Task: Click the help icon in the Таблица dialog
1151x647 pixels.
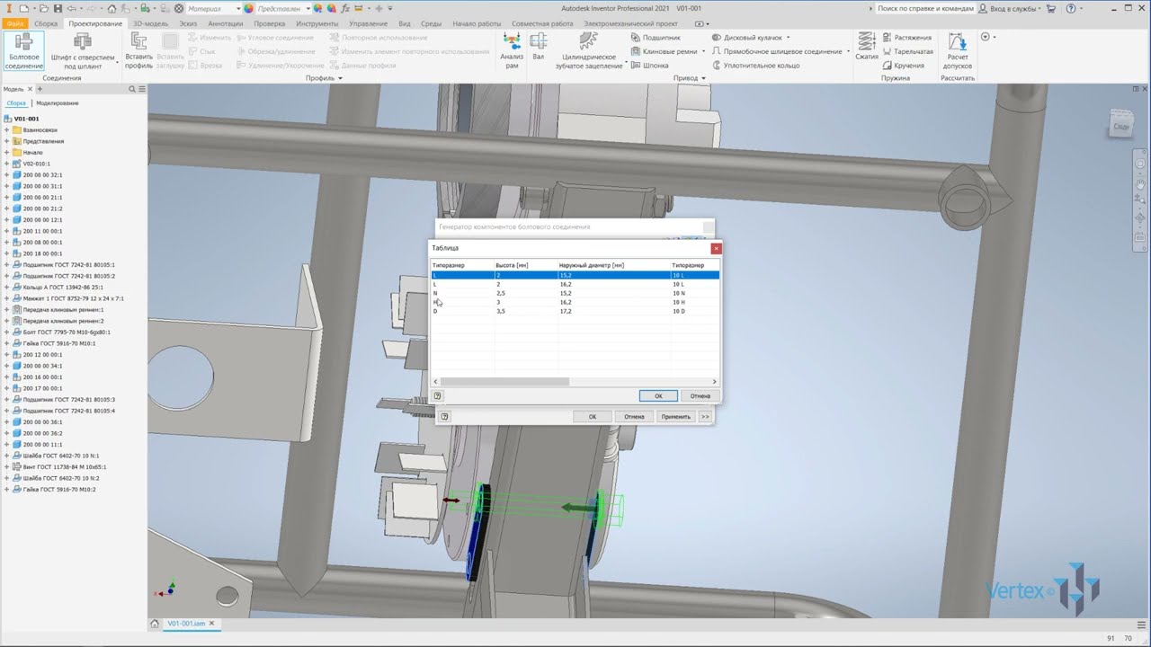Action: coord(438,395)
